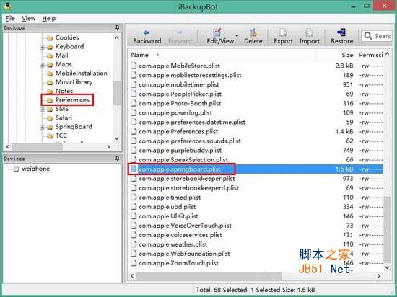Select com.apple.storebookkeeper.plist file icon
This screenshot has height=297, width=397.
coord(134,179)
